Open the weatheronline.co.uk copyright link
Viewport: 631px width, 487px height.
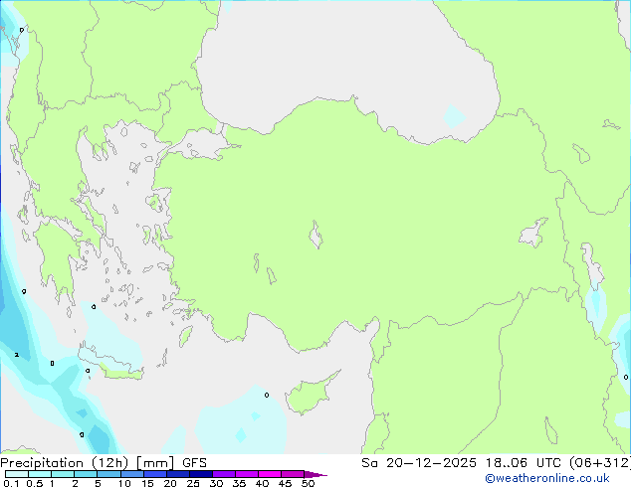pyautogui.click(x=547, y=478)
